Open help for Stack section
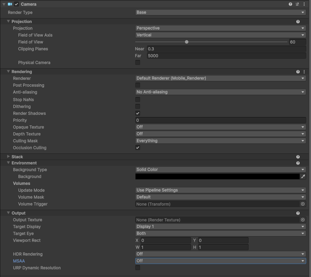 [298, 157]
